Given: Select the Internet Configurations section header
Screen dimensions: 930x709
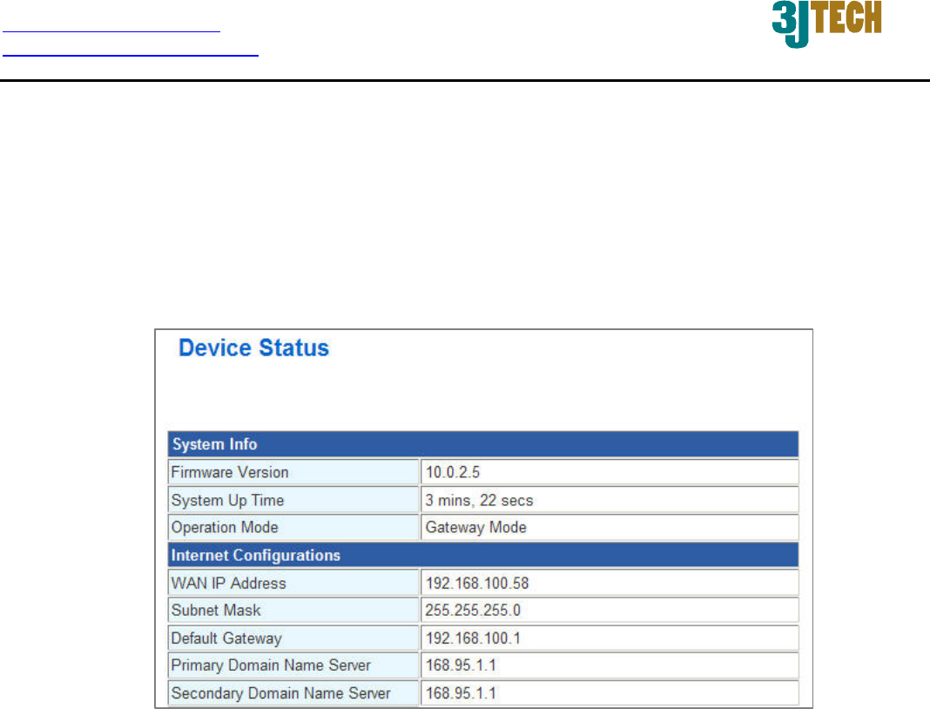Looking at the screenshot, I should [x=482, y=556].
